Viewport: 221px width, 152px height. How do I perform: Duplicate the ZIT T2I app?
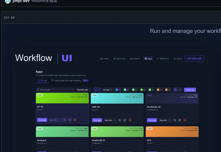[65, 120]
